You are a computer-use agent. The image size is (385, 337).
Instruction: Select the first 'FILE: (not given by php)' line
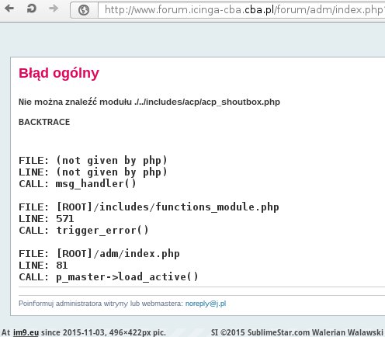click(93, 161)
